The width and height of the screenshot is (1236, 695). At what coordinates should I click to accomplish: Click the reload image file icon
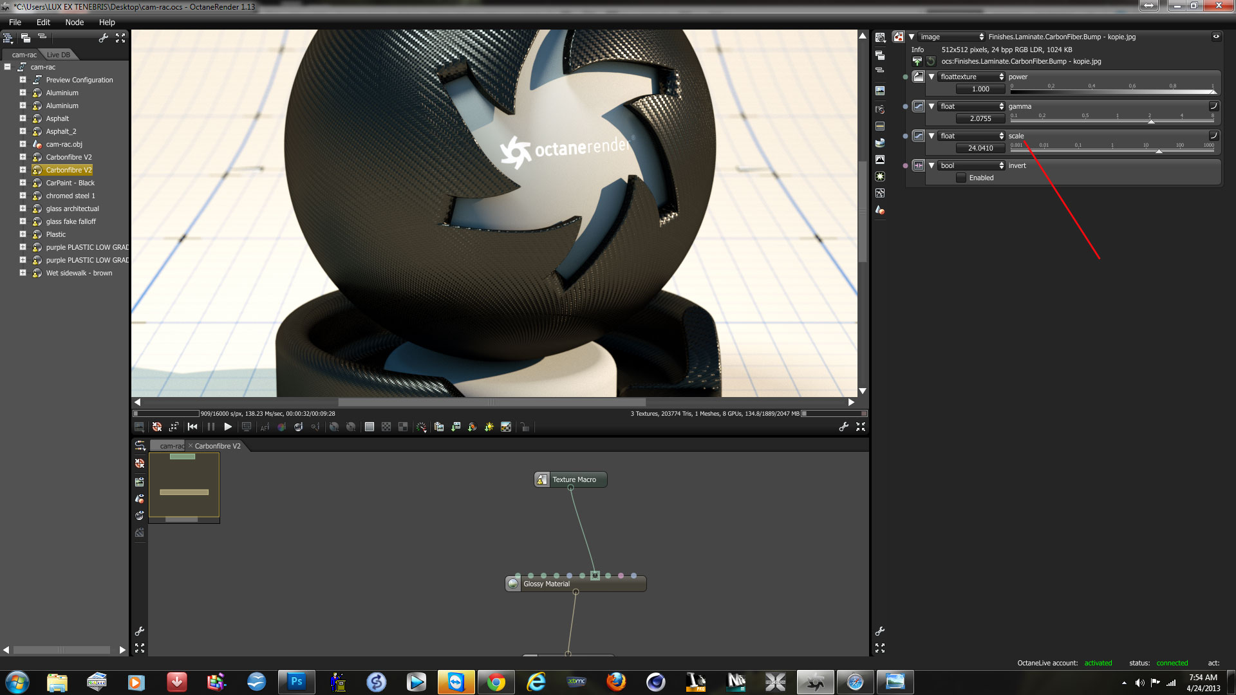[930, 62]
